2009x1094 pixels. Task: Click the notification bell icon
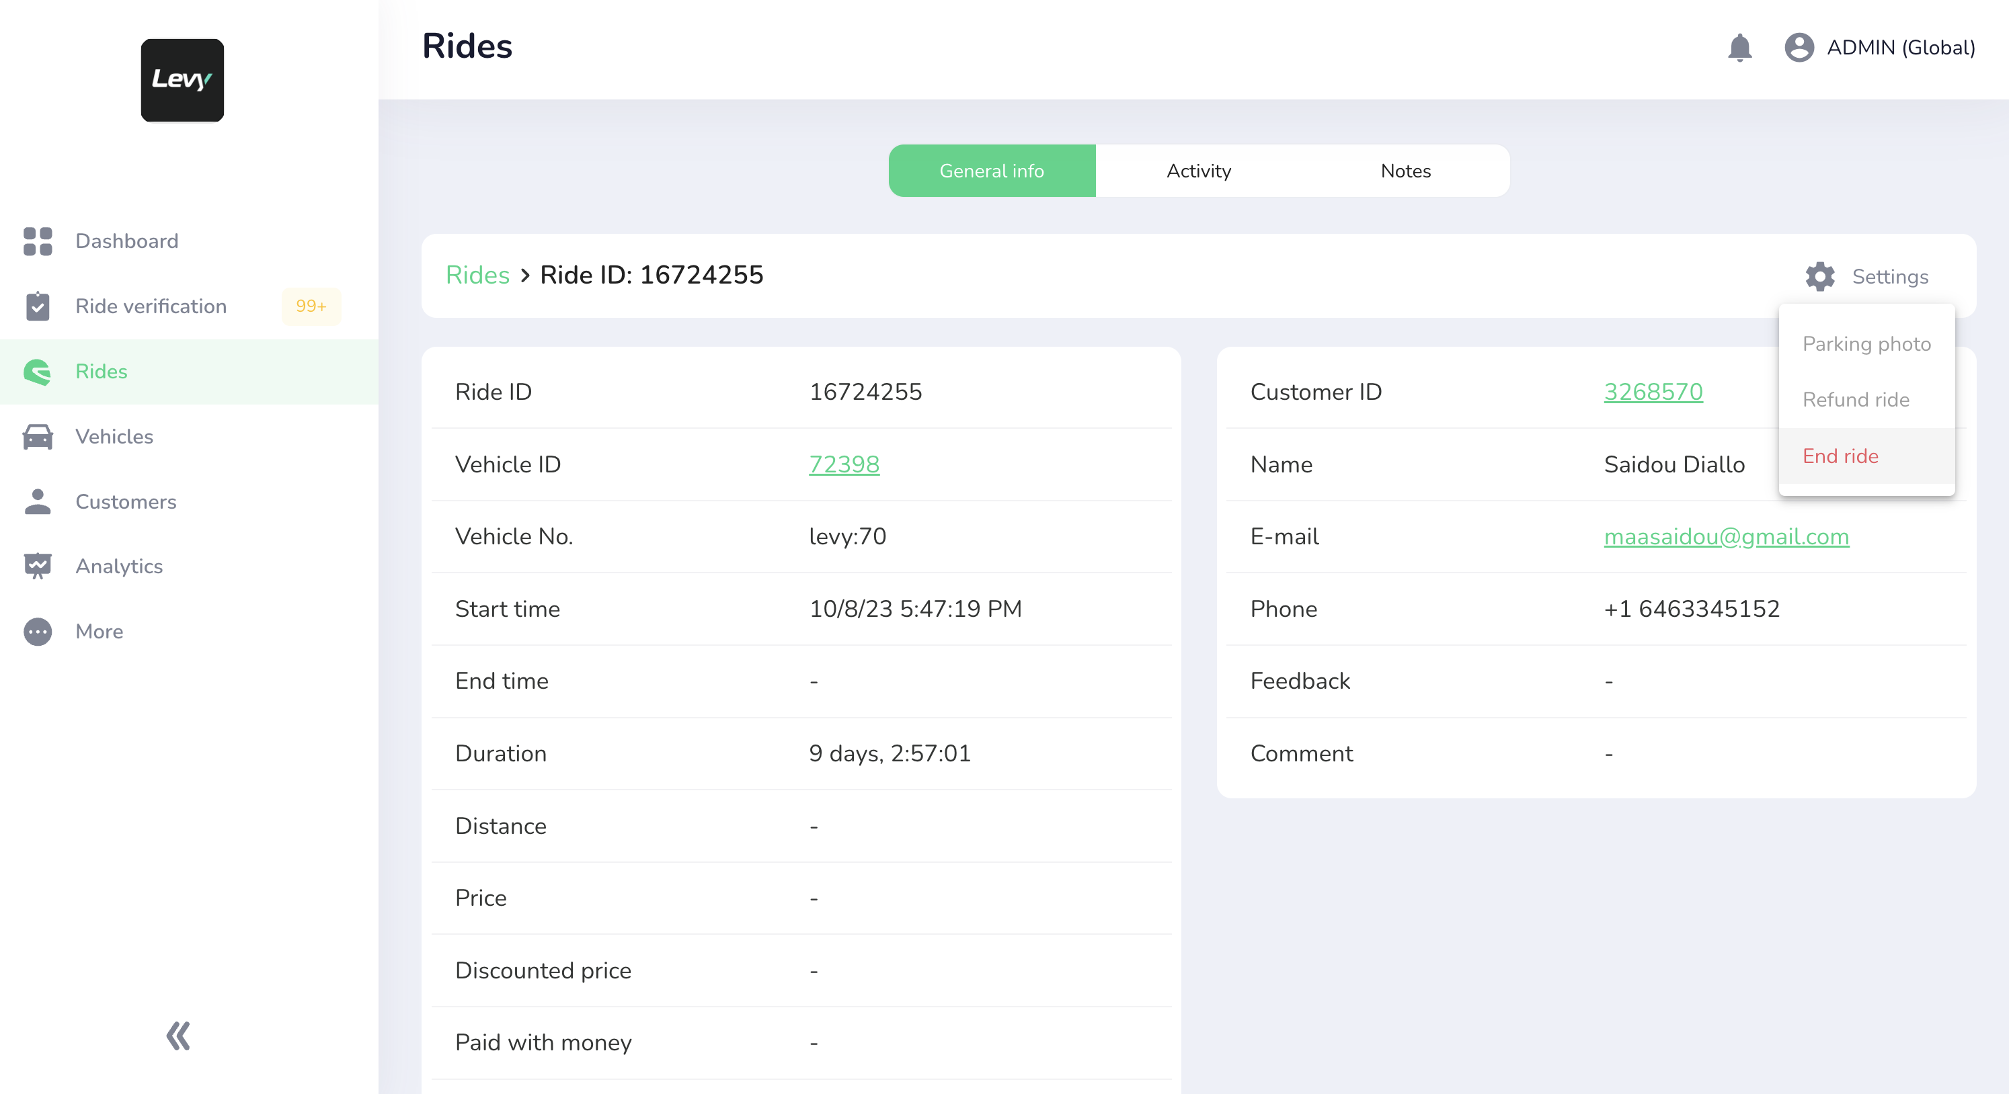[1739, 48]
